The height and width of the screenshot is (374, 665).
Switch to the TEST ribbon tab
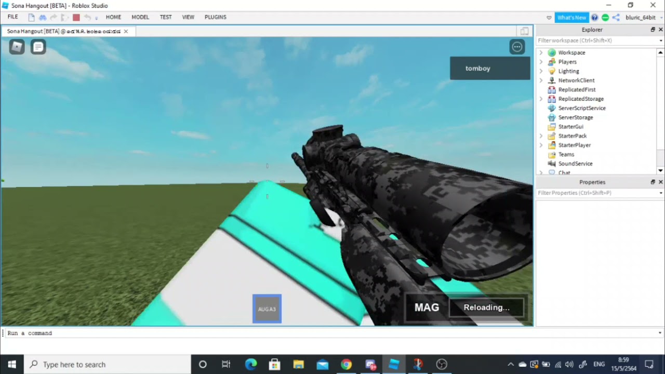click(x=166, y=17)
